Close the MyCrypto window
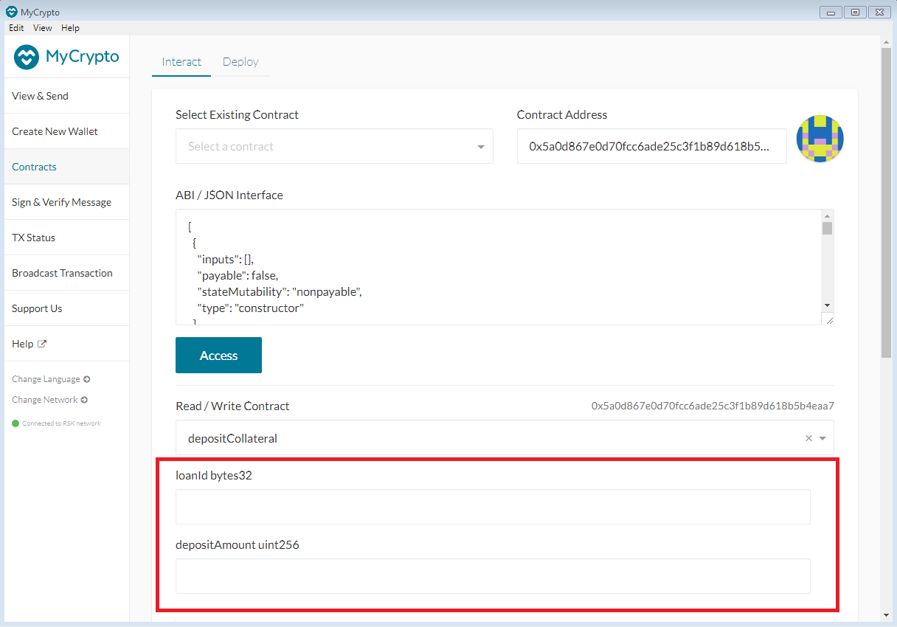The height and width of the screenshot is (627, 897). click(x=879, y=12)
